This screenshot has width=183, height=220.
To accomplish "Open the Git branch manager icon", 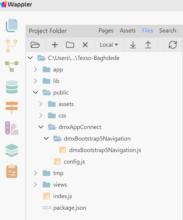I will pos(12,46).
